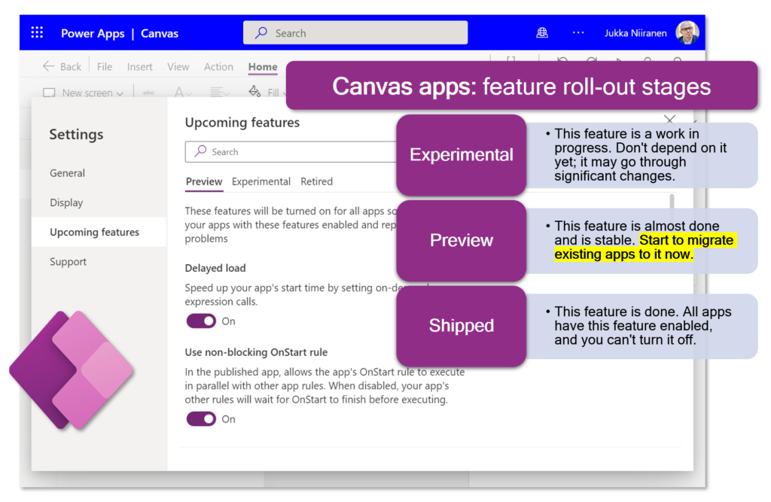The width and height of the screenshot is (771, 502).
Task: Open the app launcher waffle menu
Action: pos(37,33)
